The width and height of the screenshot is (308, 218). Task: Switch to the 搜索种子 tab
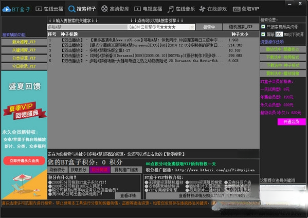tap(82, 9)
